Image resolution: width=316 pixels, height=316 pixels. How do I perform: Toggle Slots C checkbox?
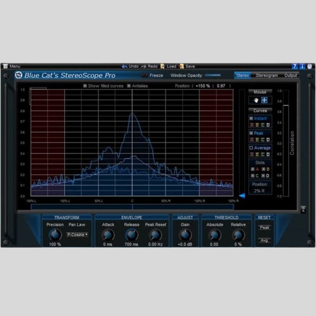[253, 175]
